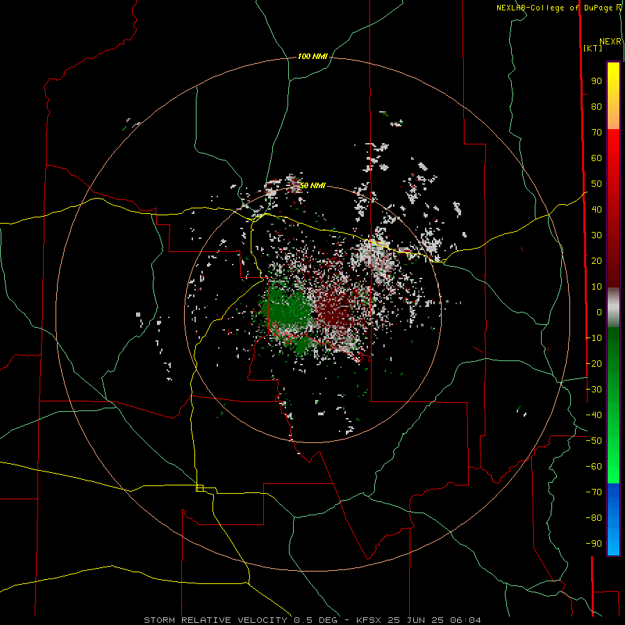Image resolution: width=625 pixels, height=625 pixels.
Task: Select the positive 20 scale value
Action: [597, 261]
